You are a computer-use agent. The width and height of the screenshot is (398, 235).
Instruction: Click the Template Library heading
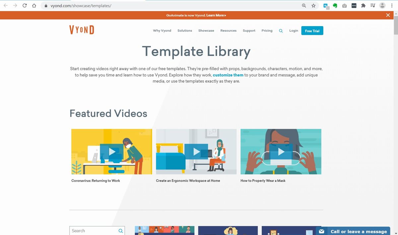[196, 52]
